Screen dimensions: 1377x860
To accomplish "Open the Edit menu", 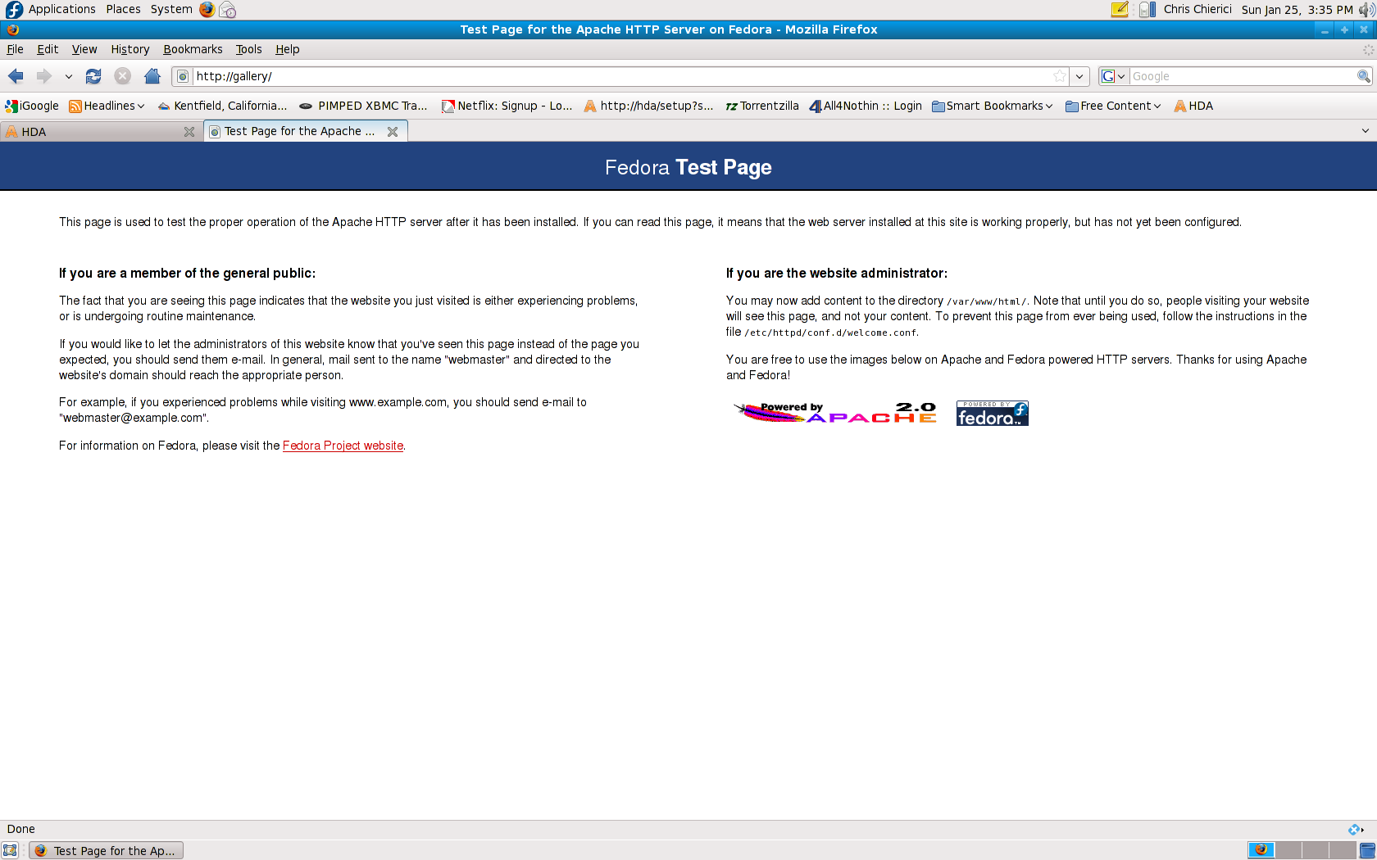I will pos(48,49).
